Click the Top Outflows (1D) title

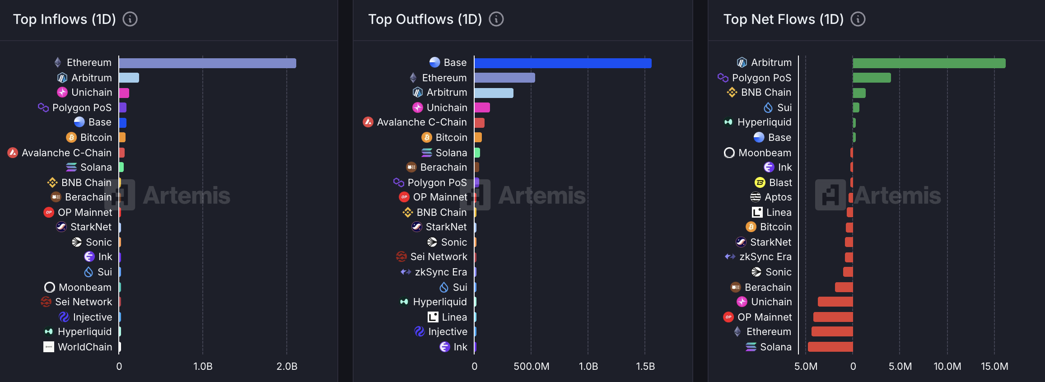pyautogui.click(x=425, y=19)
